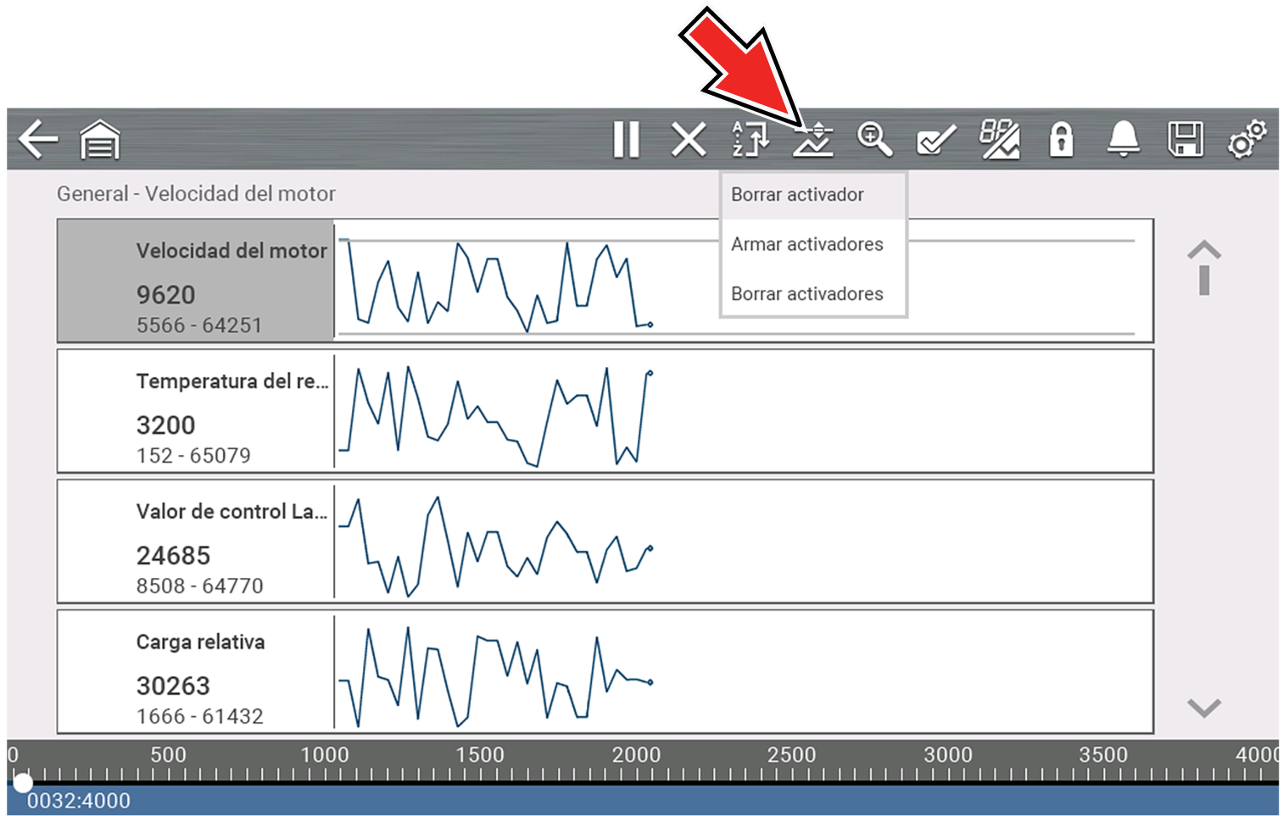Save data with the floppy disk icon
Screen dimensions: 1283x816
[1185, 140]
